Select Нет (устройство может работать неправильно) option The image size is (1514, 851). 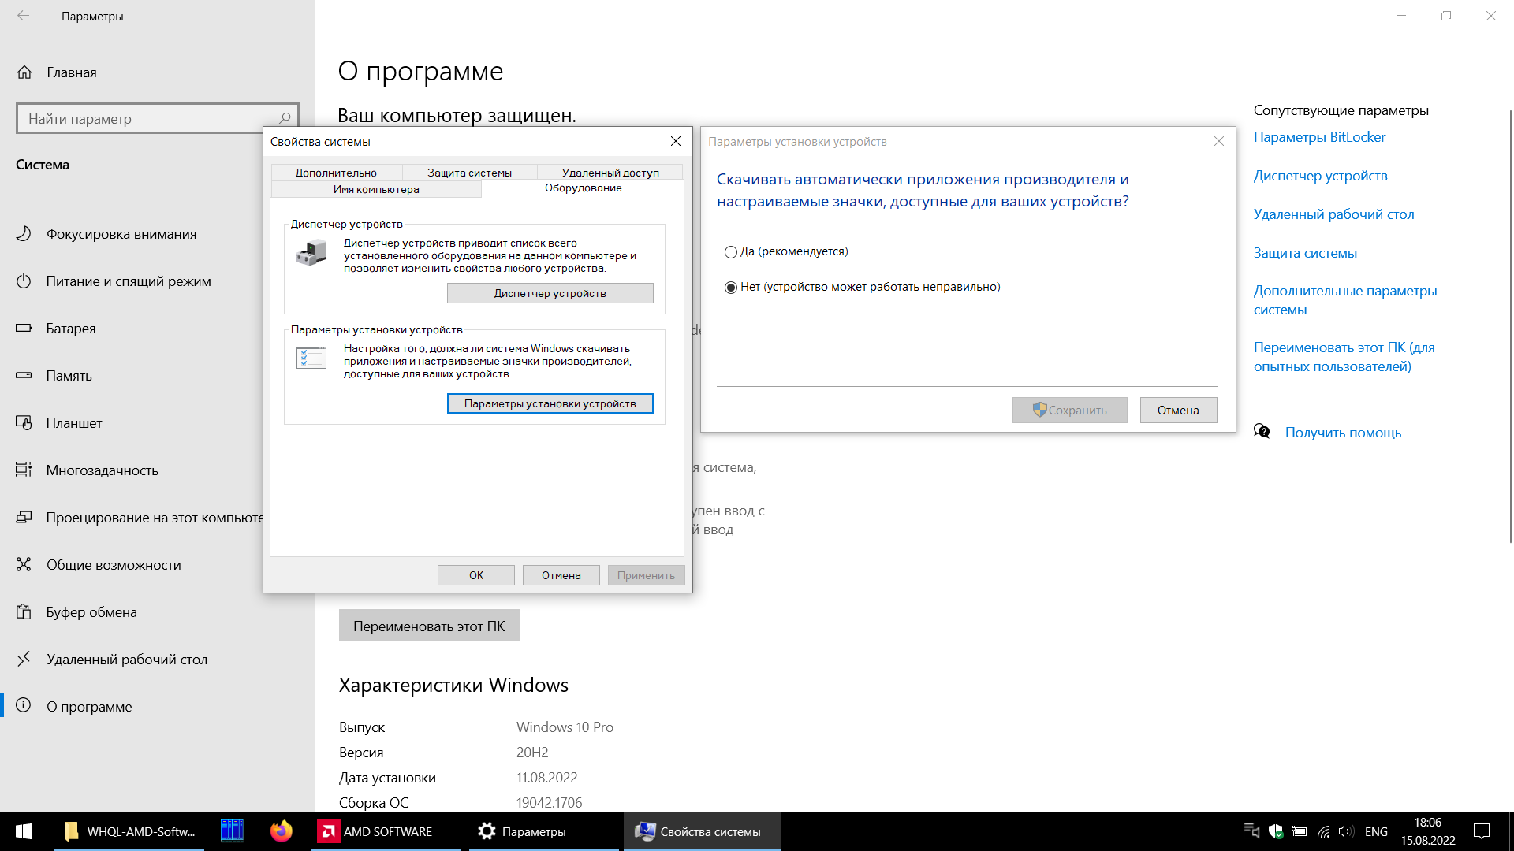point(731,288)
